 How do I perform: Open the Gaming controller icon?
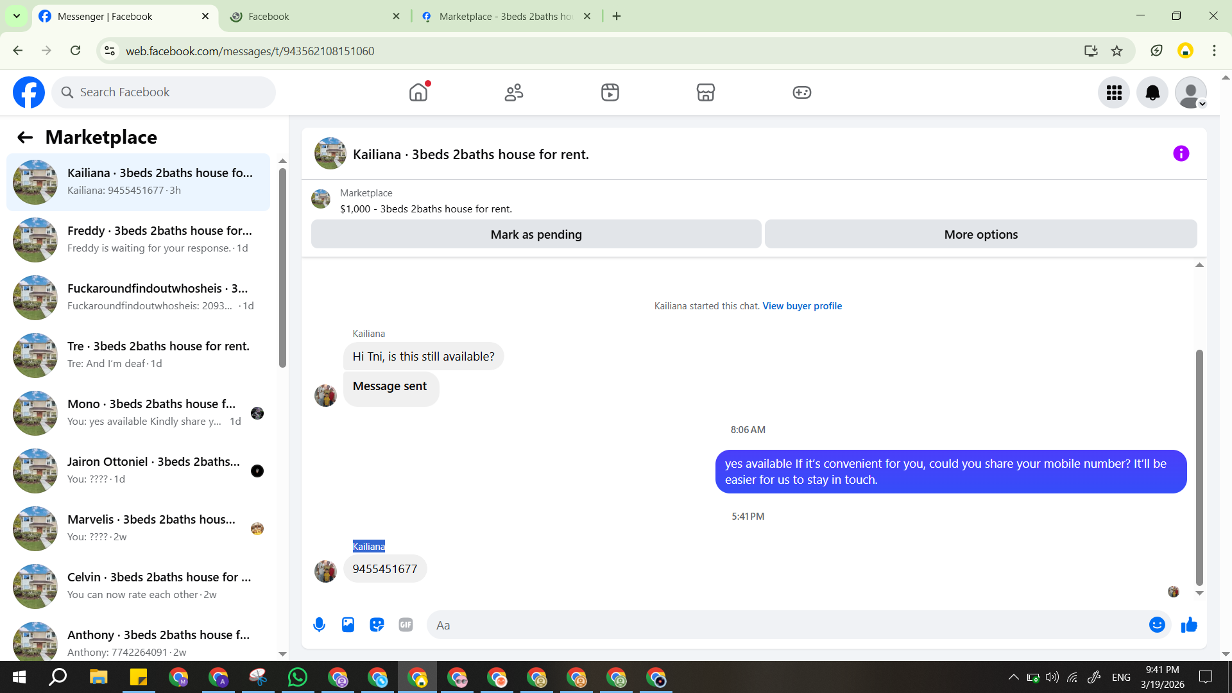coord(801,92)
